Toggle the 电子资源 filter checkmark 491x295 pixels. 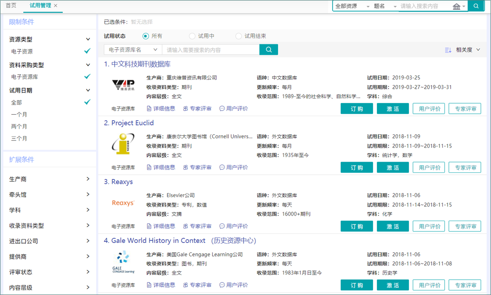tap(87, 51)
